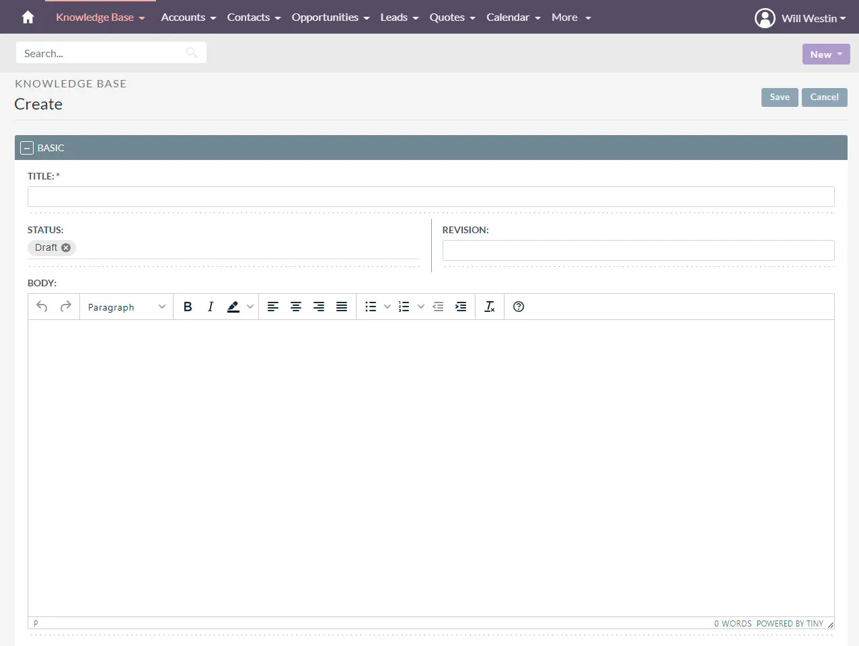This screenshot has width=859, height=646.
Task: Open the Knowledge Base menu
Action: coord(100,17)
